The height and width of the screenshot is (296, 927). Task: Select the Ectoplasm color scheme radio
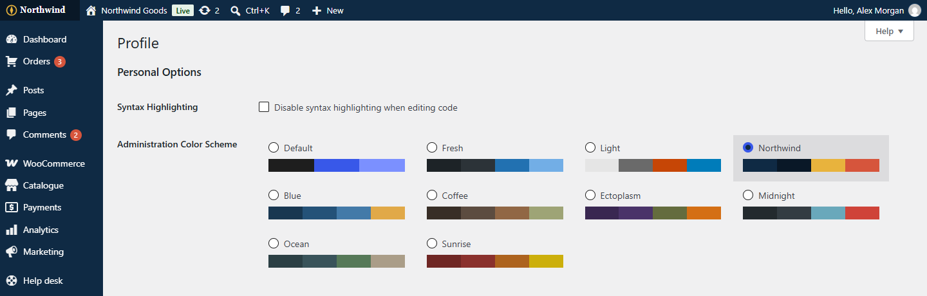[590, 195]
